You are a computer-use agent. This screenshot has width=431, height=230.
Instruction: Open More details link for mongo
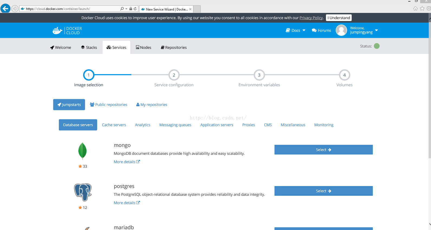127,162
